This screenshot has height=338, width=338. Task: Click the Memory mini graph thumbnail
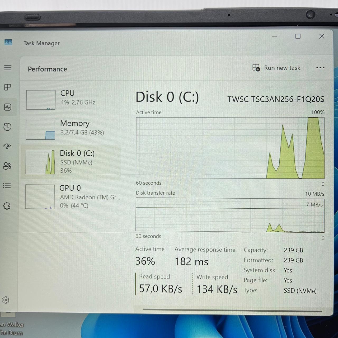coord(40,130)
